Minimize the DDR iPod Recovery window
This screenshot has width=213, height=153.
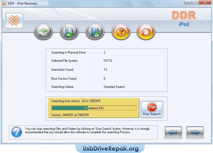188,2
